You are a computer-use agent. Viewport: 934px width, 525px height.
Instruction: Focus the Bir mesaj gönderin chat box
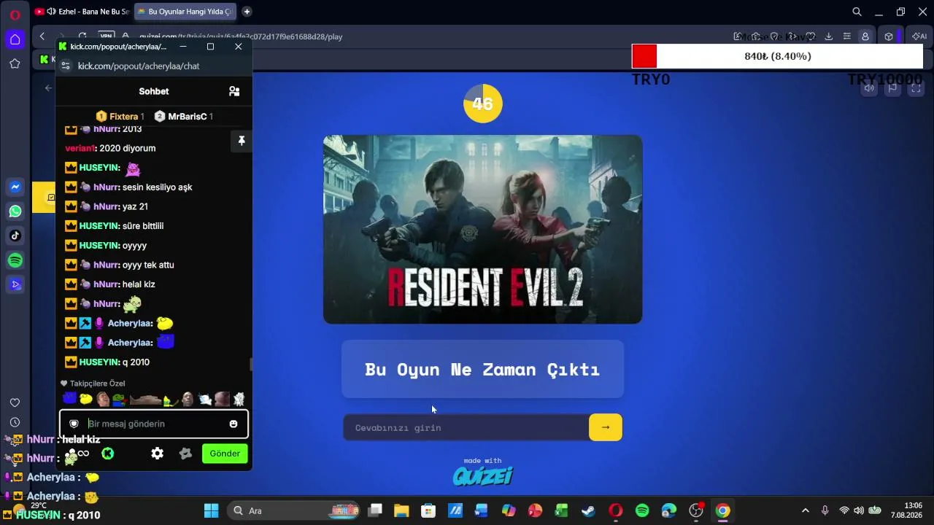tap(154, 424)
